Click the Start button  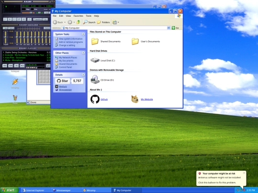[x=9, y=190]
